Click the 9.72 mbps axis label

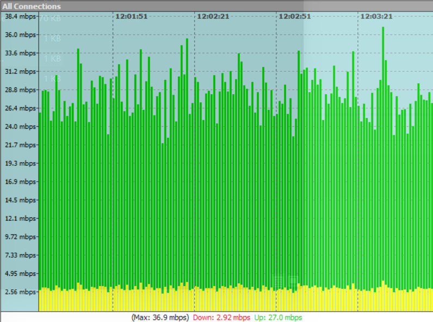(21, 237)
